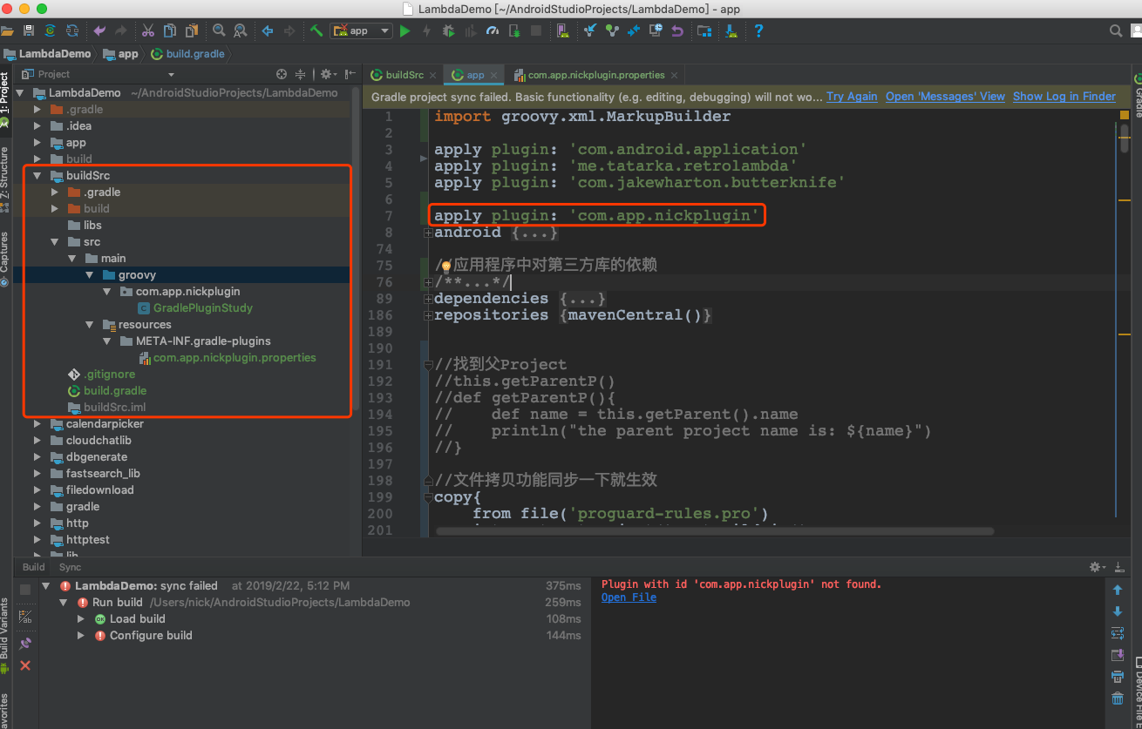Click the print icon in Build output
1142x729 pixels.
(1118, 677)
